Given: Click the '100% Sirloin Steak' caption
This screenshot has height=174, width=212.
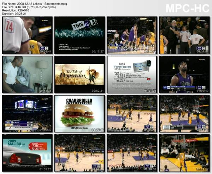Looking at the screenshot, I should tap(79, 128).
